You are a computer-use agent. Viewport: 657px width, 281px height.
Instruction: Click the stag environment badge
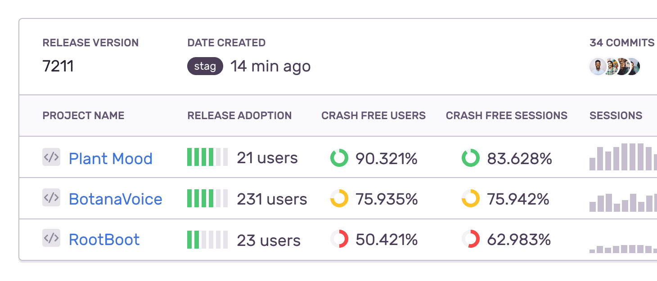[205, 66]
